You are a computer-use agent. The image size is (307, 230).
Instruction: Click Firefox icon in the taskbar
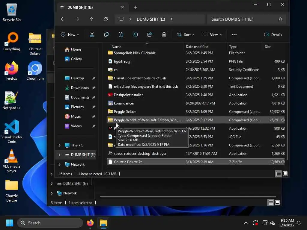coord(90,223)
